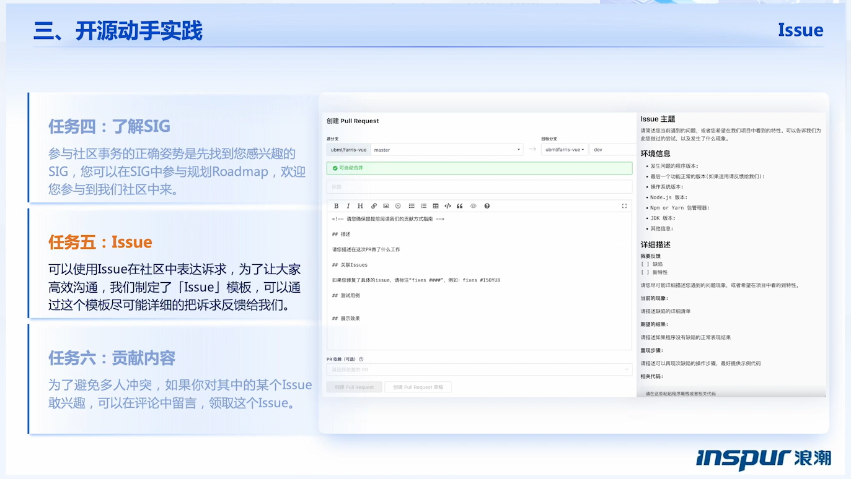Insert blockquote using quote icon
The image size is (851, 479).
tap(460, 206)
